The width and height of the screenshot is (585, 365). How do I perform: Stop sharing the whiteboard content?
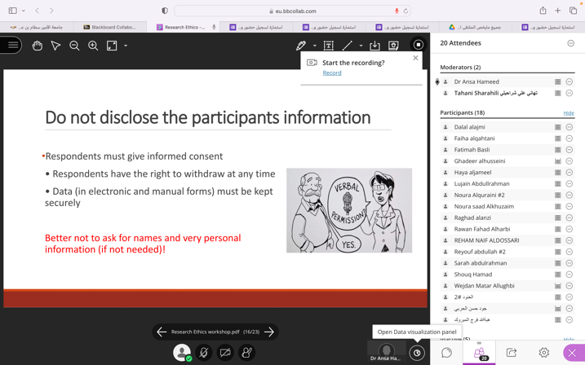click(418, 45)
